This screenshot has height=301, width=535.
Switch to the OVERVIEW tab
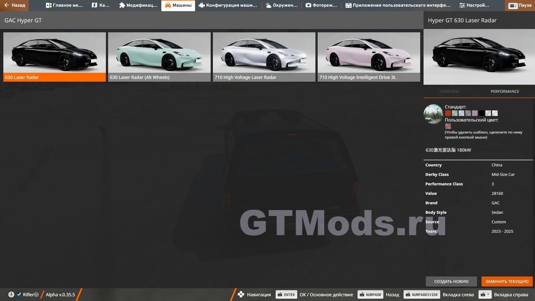tap(449, 91)
